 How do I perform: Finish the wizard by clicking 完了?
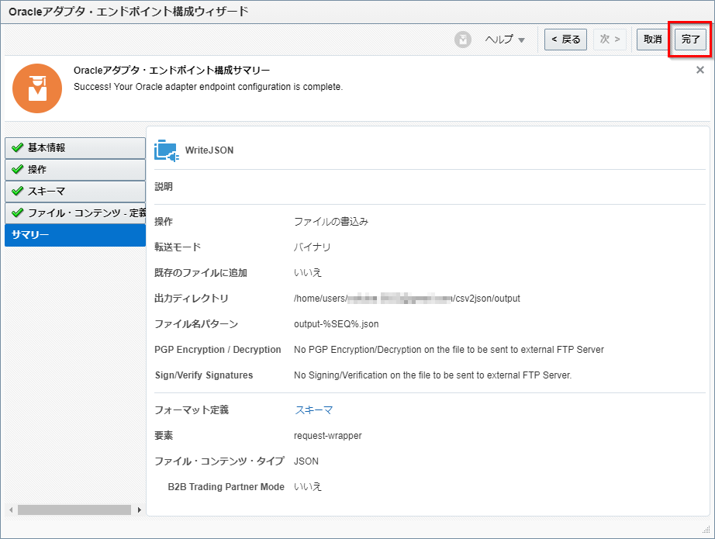(690, 40)
